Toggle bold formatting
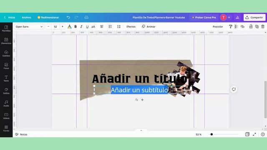 [76, 27]
